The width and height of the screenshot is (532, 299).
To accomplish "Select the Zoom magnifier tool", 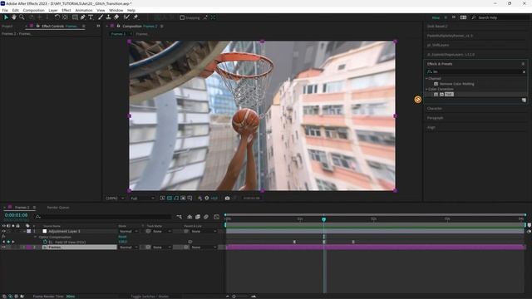I will tap(22, 17).
